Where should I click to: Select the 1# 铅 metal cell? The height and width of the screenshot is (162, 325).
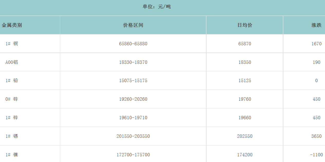[12, 81]
